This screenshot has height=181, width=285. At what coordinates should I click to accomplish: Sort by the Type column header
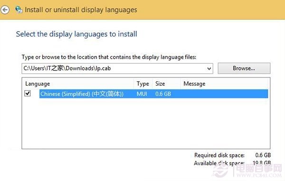pyautogui.click(x=143, y=84)
